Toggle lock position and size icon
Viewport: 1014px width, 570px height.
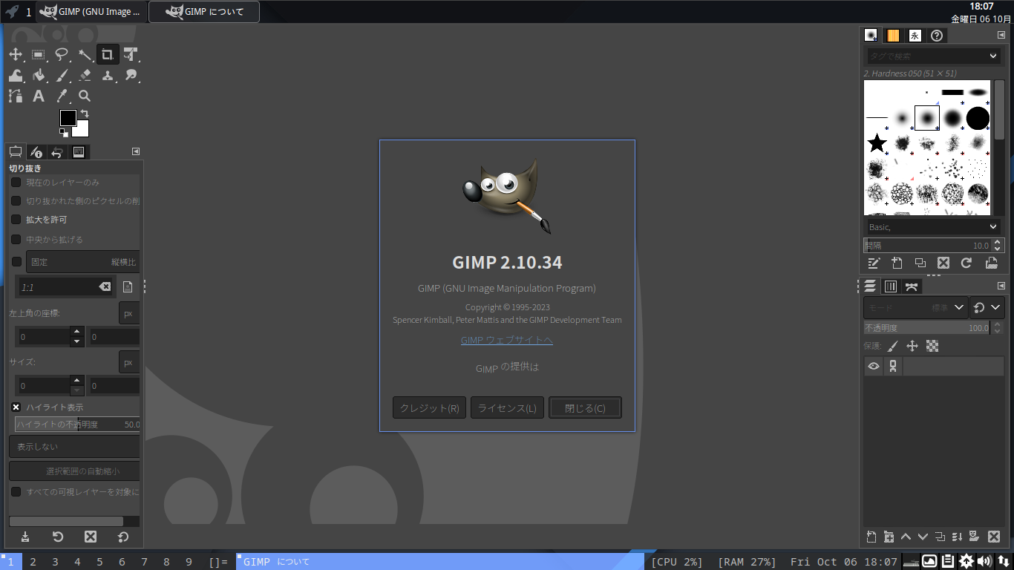click(912, 346)
